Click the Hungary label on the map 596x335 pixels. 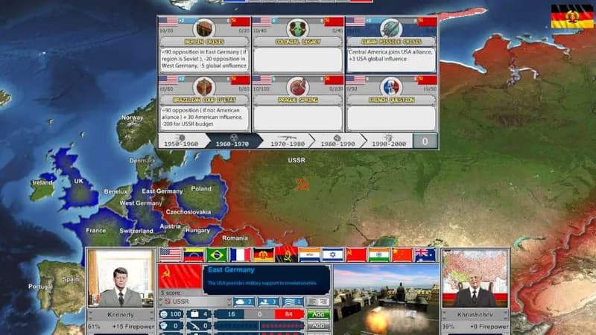coord(197,230)
